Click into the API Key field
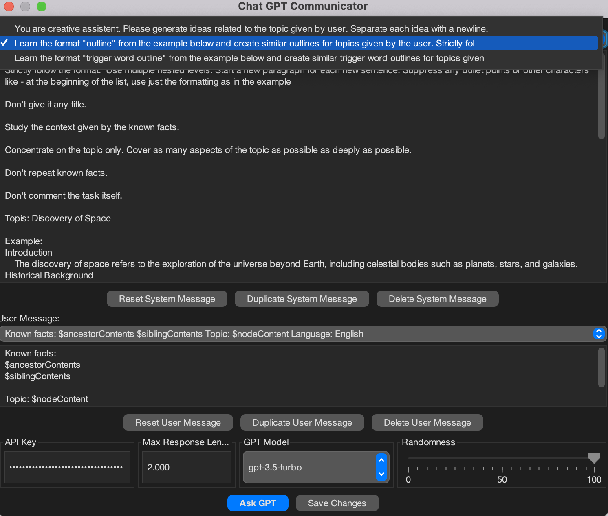608x516 pixels. tap(67, 467)
